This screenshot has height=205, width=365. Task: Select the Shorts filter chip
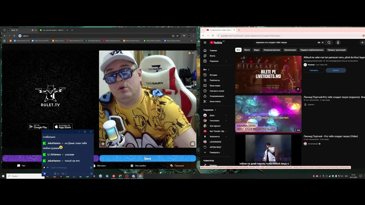tap(247, 50)
